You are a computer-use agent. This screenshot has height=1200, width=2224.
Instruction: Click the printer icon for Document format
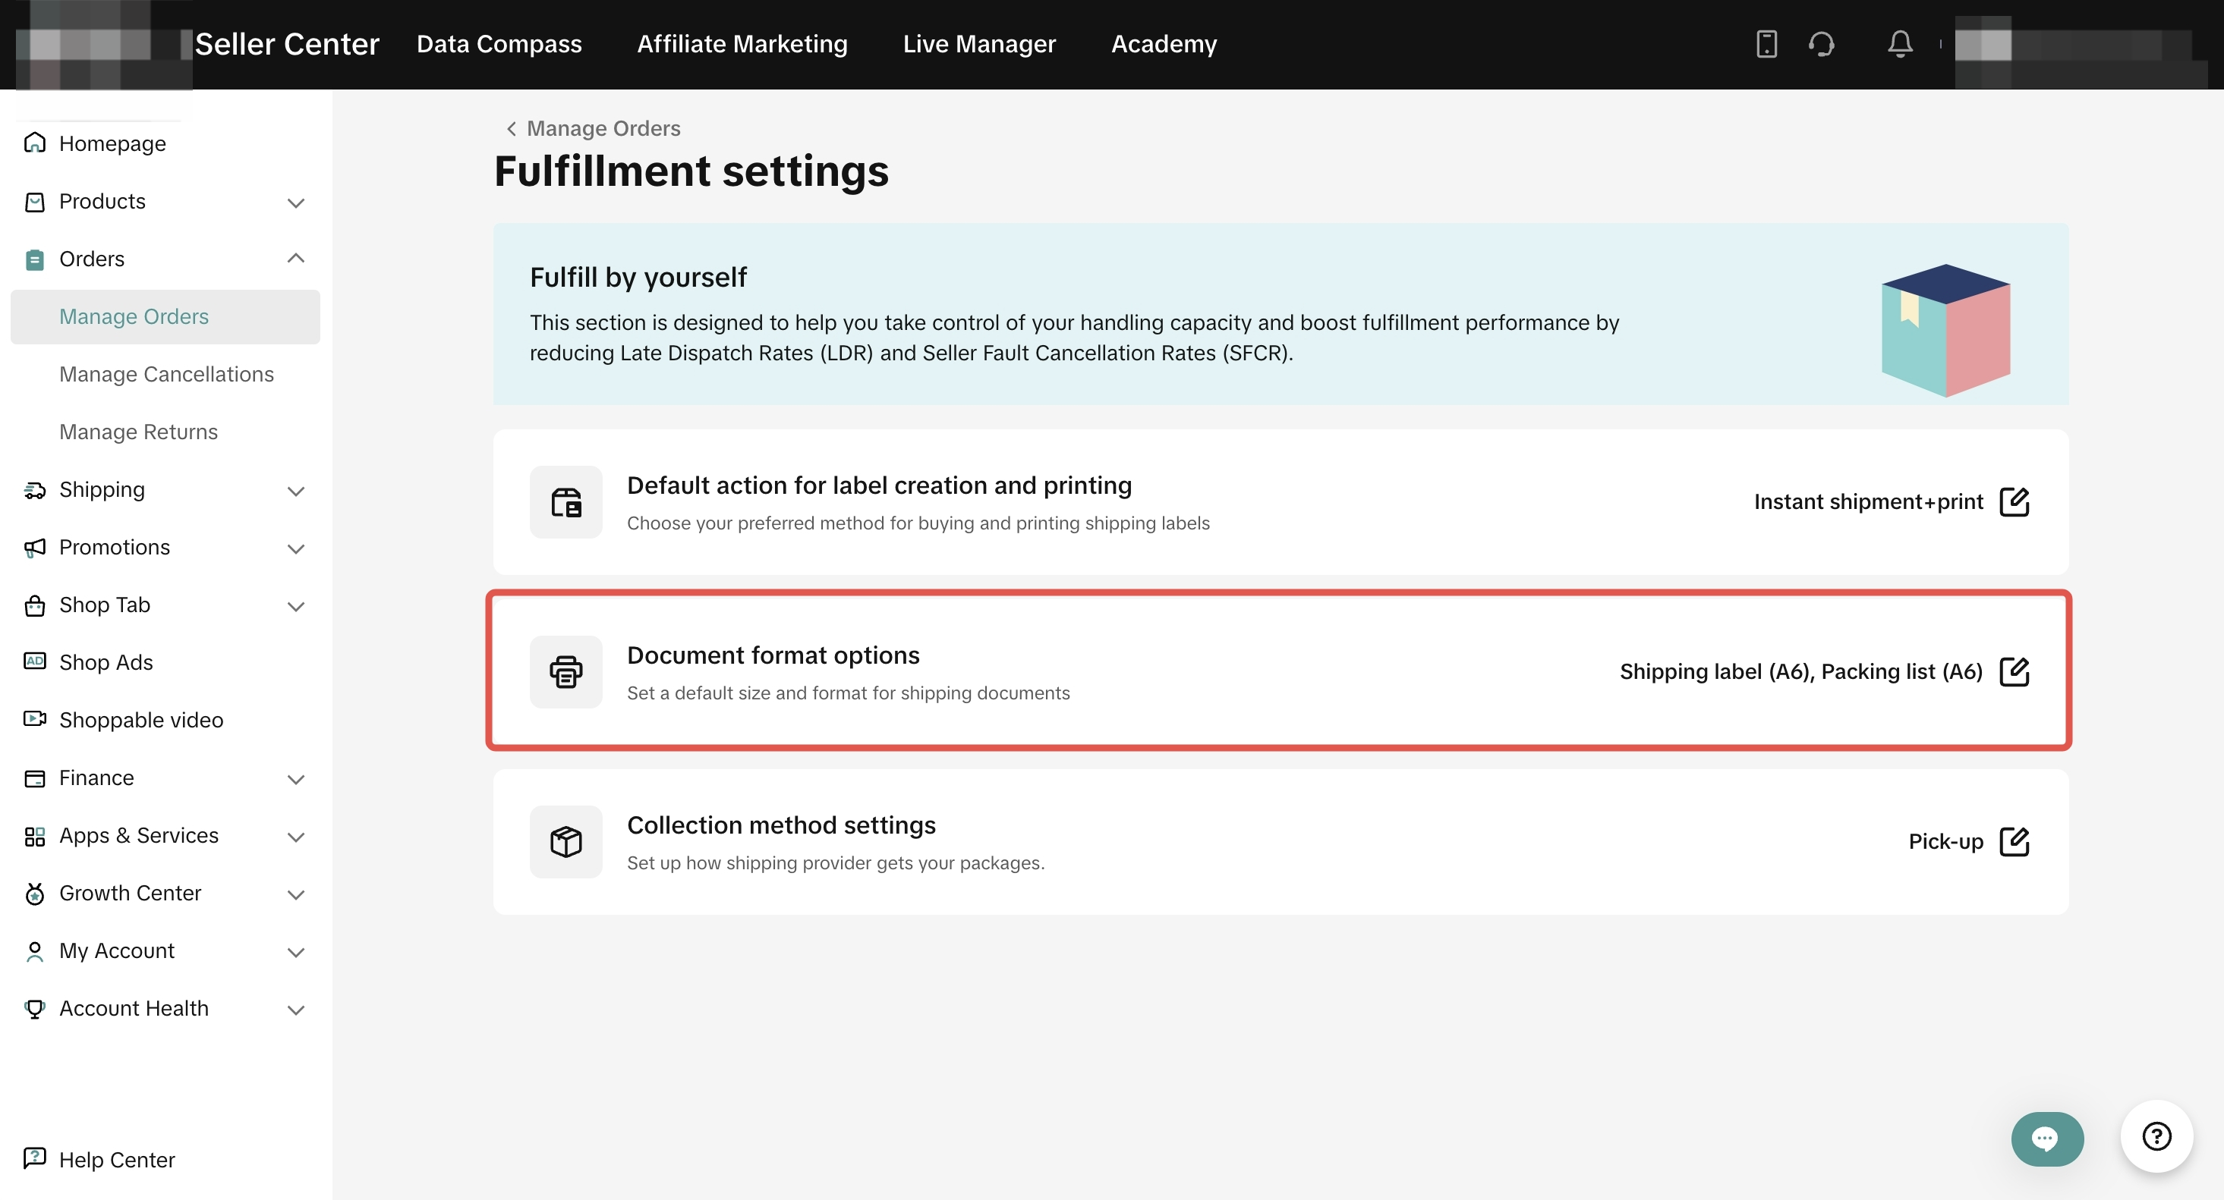pyautogui.click(x=565, y=672)
